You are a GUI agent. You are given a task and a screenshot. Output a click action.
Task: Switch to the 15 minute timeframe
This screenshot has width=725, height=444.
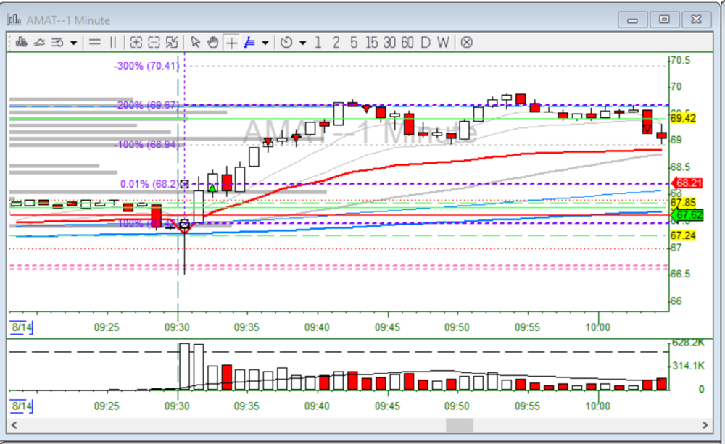tap(372, 43)
